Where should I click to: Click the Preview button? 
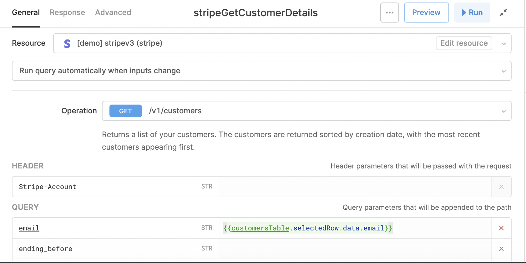click(426, 13)
